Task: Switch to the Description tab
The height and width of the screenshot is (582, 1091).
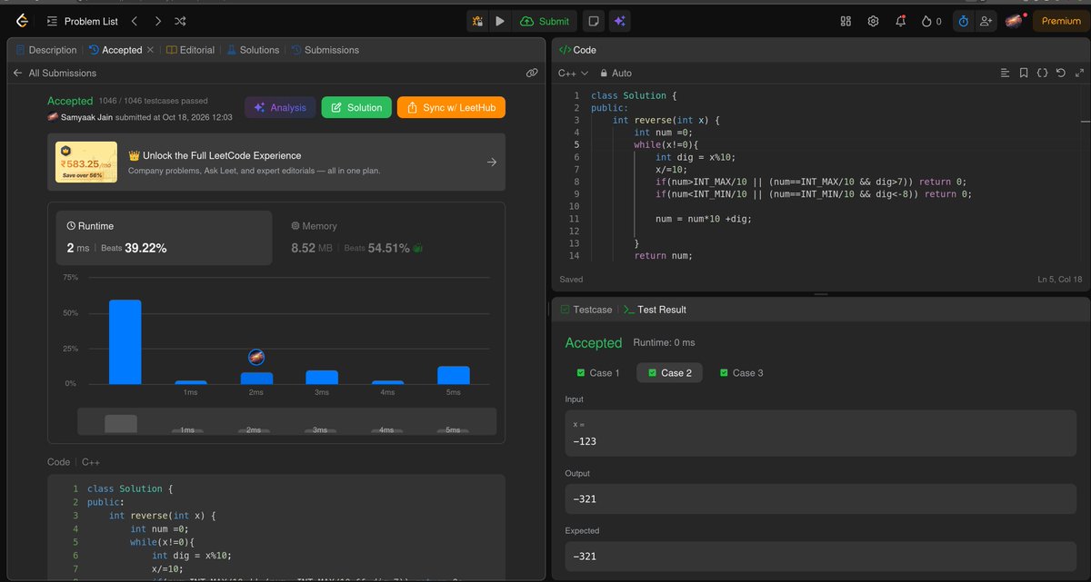Action: [x=46, y=50]
